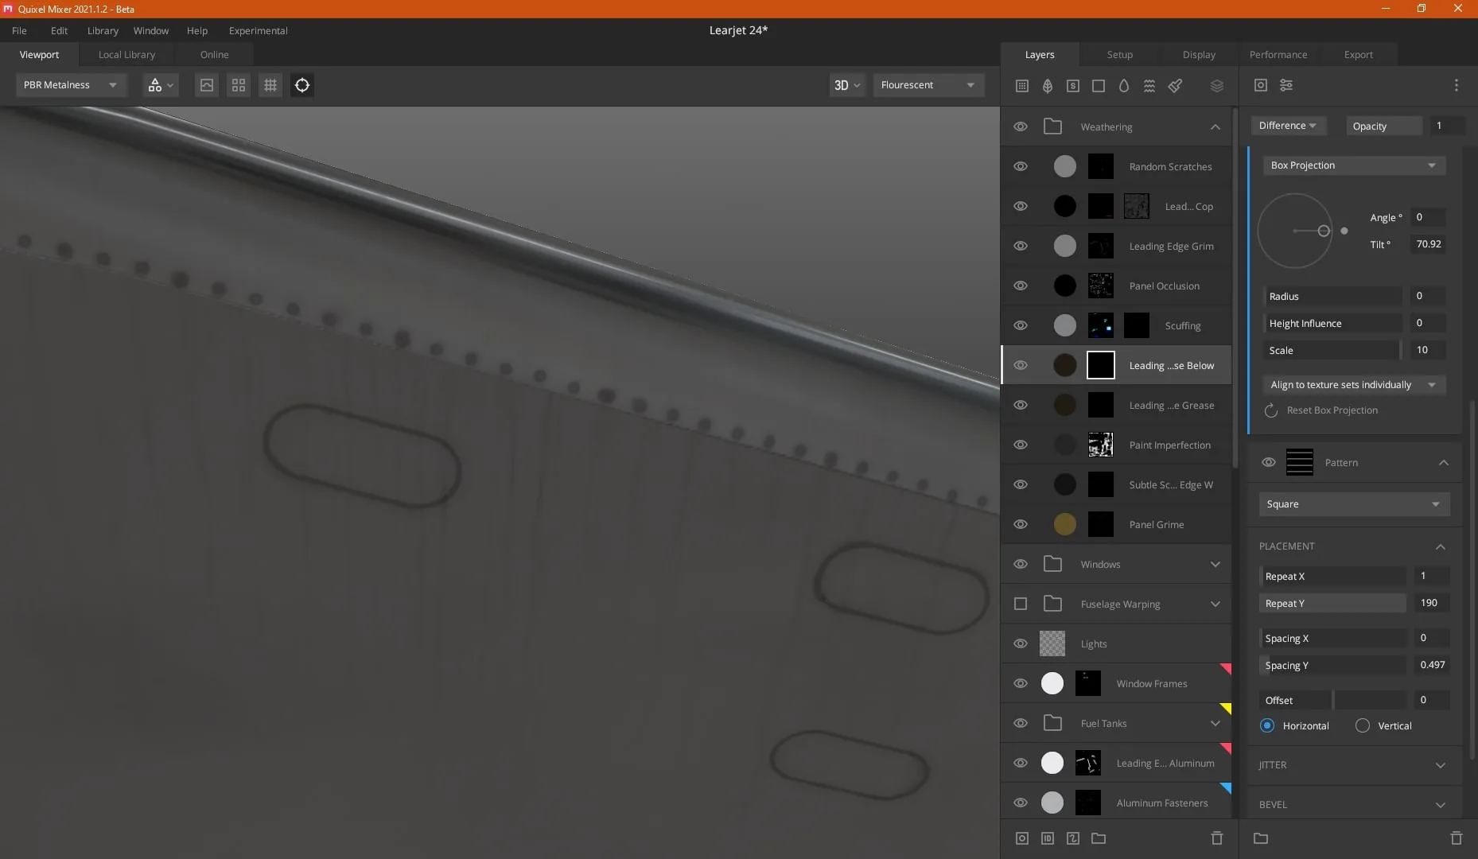
Task: Open the properties sliders icon
Action: (1286, 85)
